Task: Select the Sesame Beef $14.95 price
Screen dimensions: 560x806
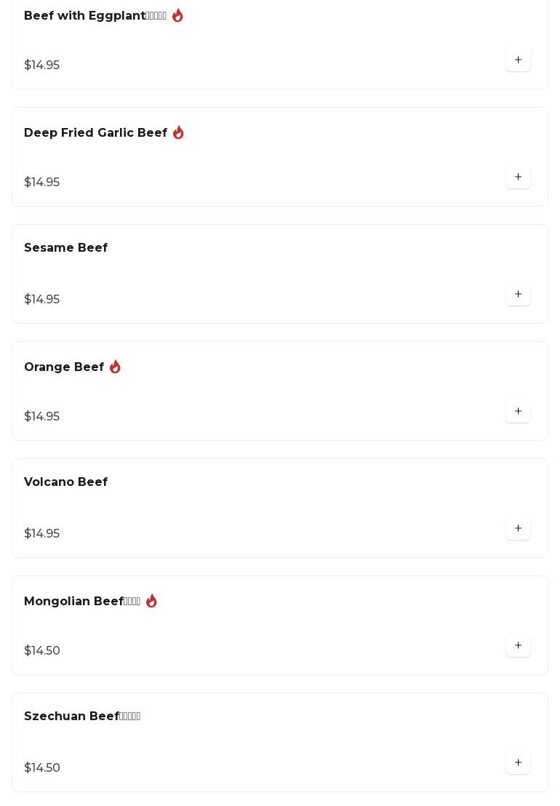Action: click(41, 300)
